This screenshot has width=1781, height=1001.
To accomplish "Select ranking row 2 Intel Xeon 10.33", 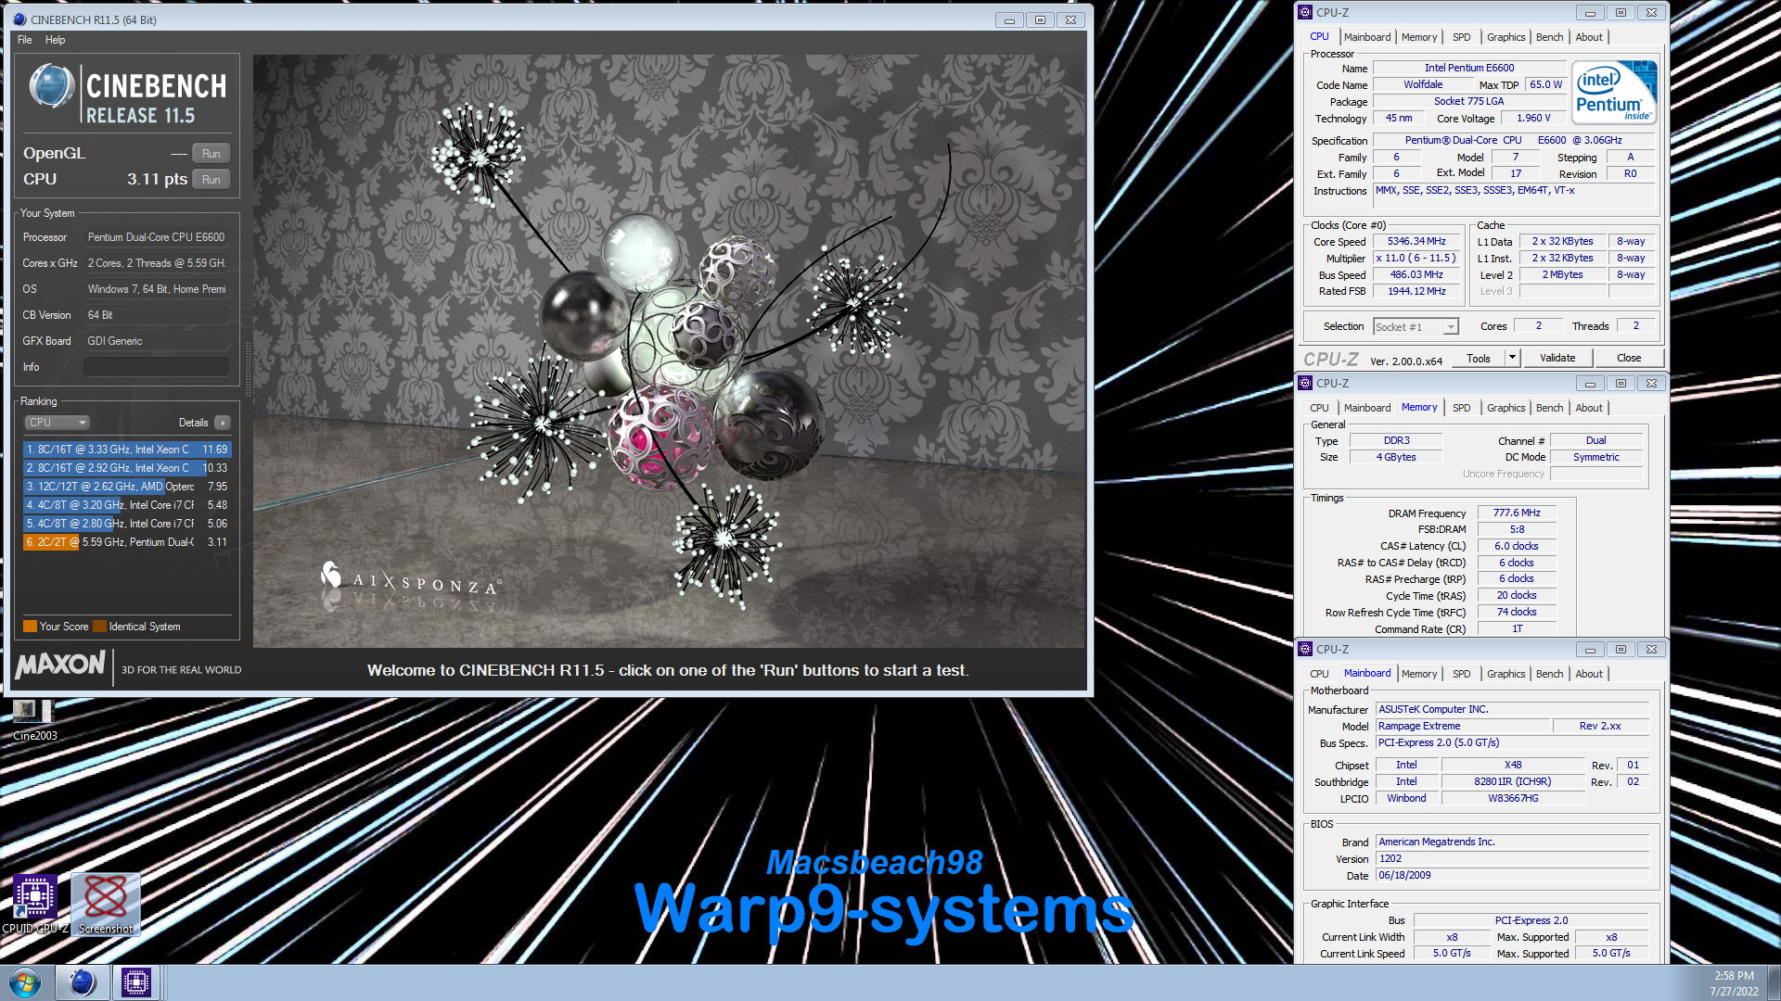I will pos(126,468).
